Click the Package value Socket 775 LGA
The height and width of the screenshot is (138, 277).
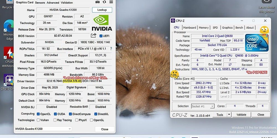tap(217, 45)
